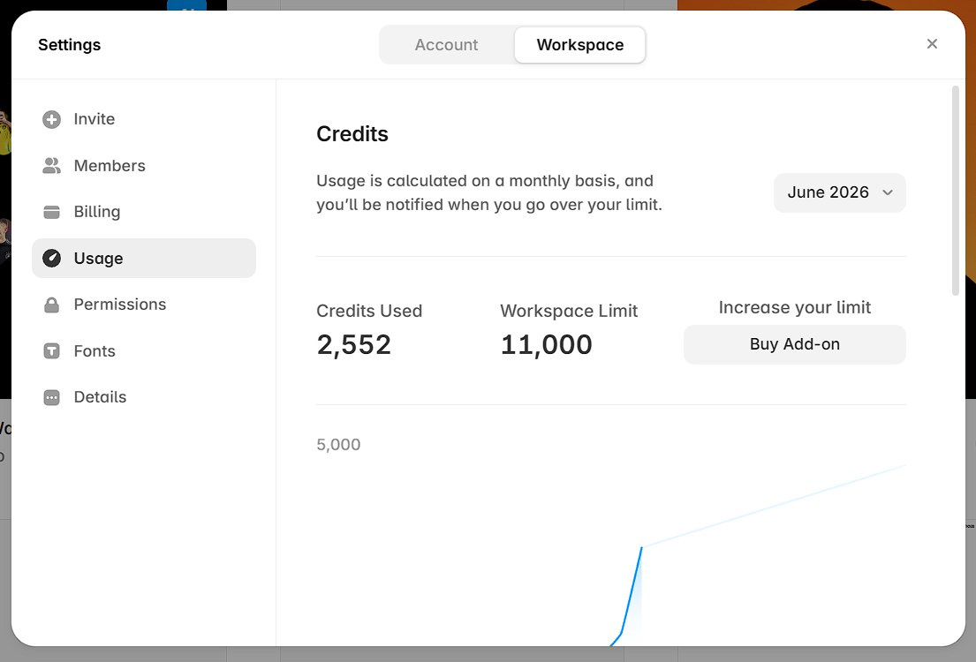
Task: Click the Settings dialog title
Action: [x=69, y=45]
